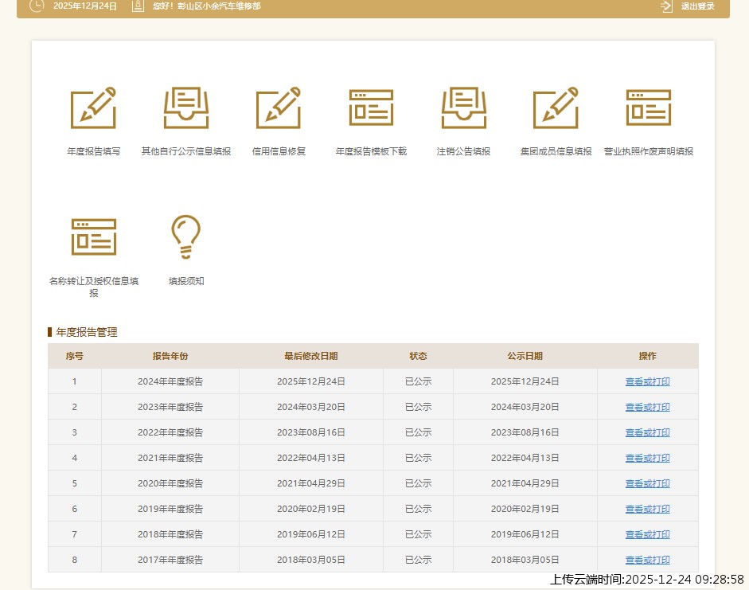Image resolution: width=749 pixels, height=590 pixels.
Task: Click 查看或打印 for the 2022 report
Action: 647,432
